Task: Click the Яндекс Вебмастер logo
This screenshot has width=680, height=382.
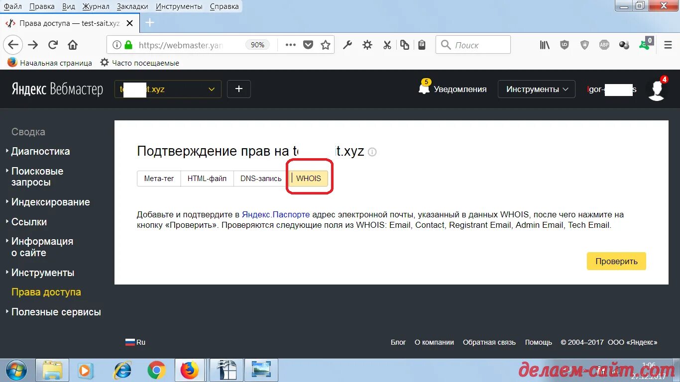Action: [57, 90]
